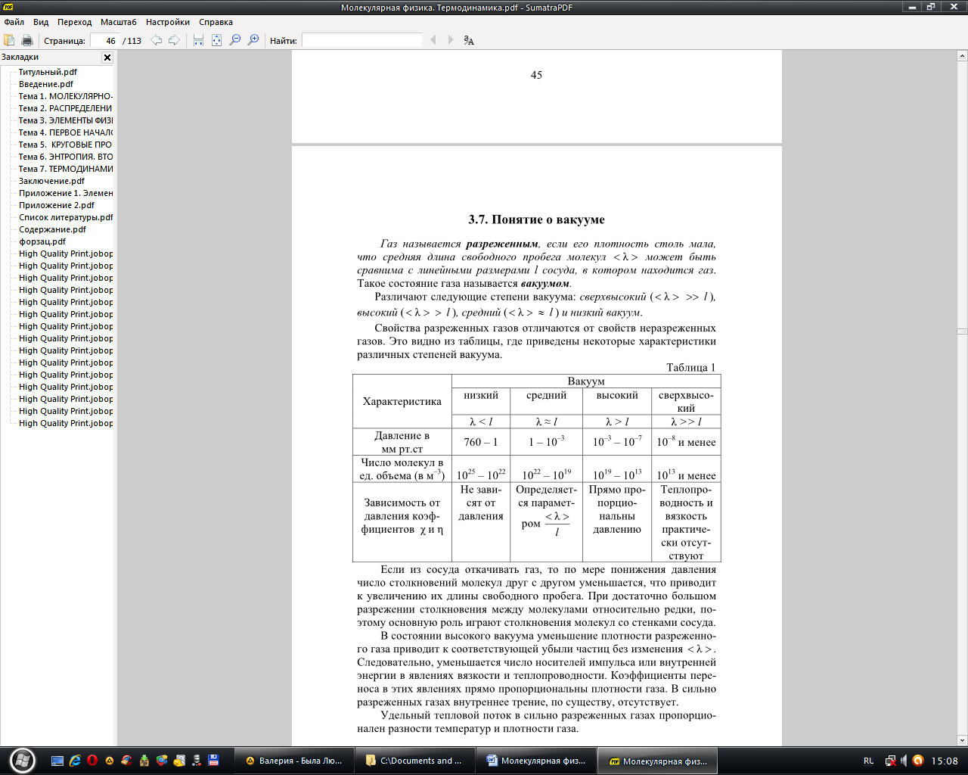Image resolution: width=968 pixels, height=775 pixels.
Task: Click the 15:08 system clock
Action: [x=945, y=761]
